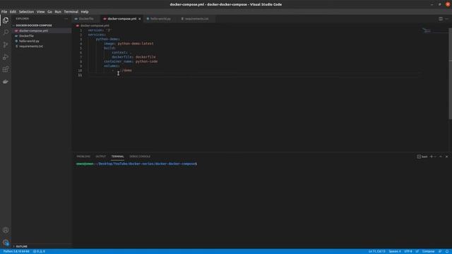Collapse the DOCKER-DOCKER-COMPOSE folder section
The image size is (452, 254).
34,25
